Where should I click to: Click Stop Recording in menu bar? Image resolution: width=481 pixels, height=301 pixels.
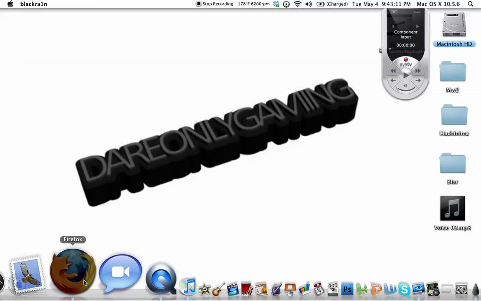215,4
